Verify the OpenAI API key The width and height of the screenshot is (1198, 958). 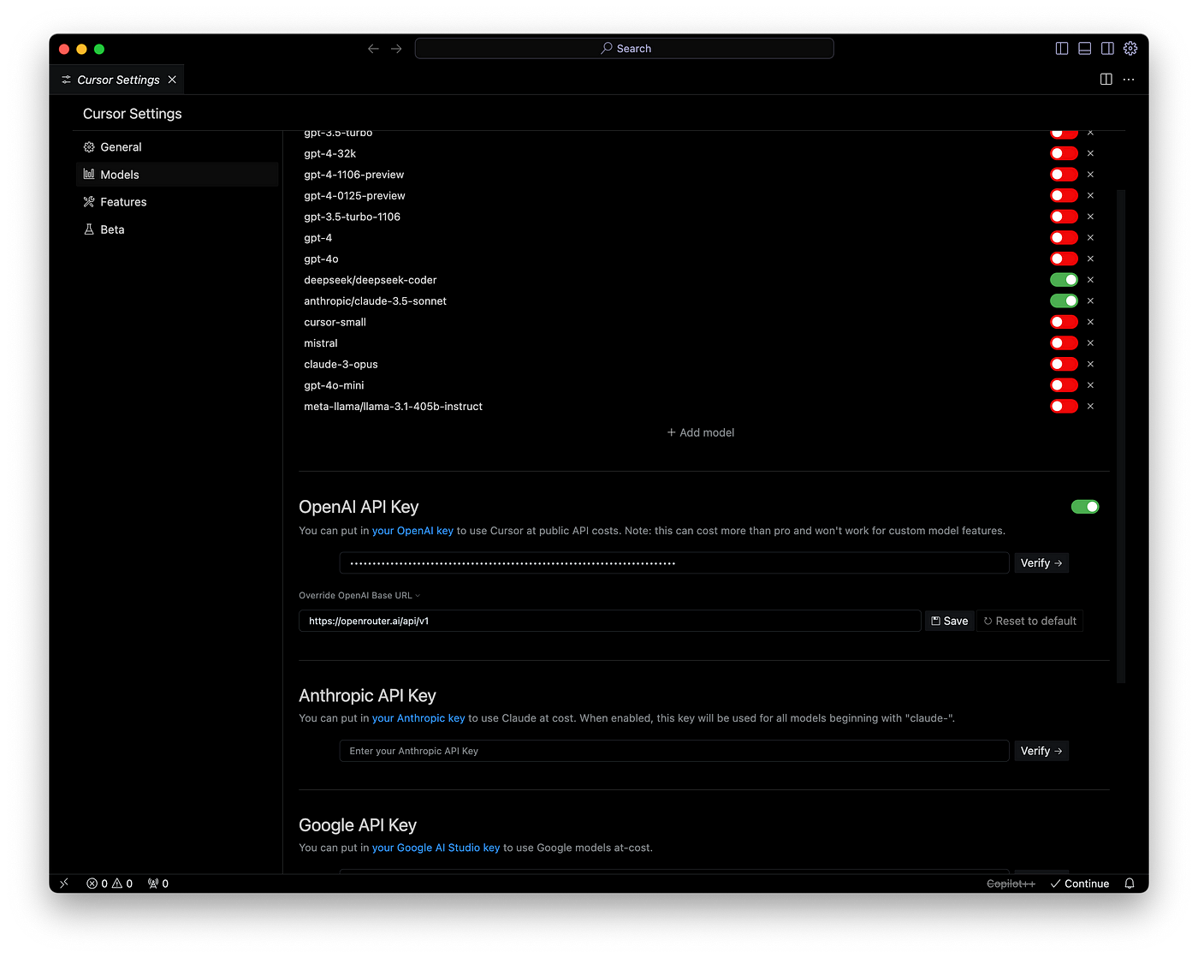[1041, 563]
